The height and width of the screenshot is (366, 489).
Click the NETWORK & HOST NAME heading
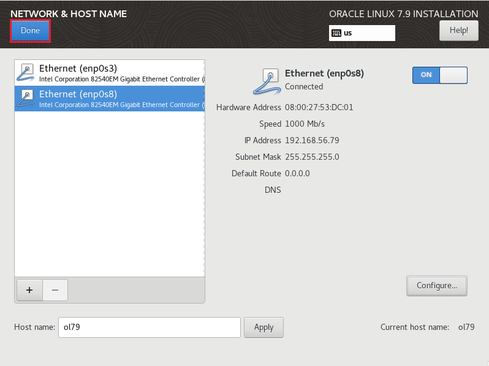click(69, 14)
